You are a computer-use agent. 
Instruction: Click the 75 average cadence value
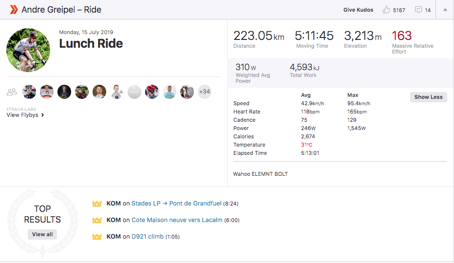(304, 120)
